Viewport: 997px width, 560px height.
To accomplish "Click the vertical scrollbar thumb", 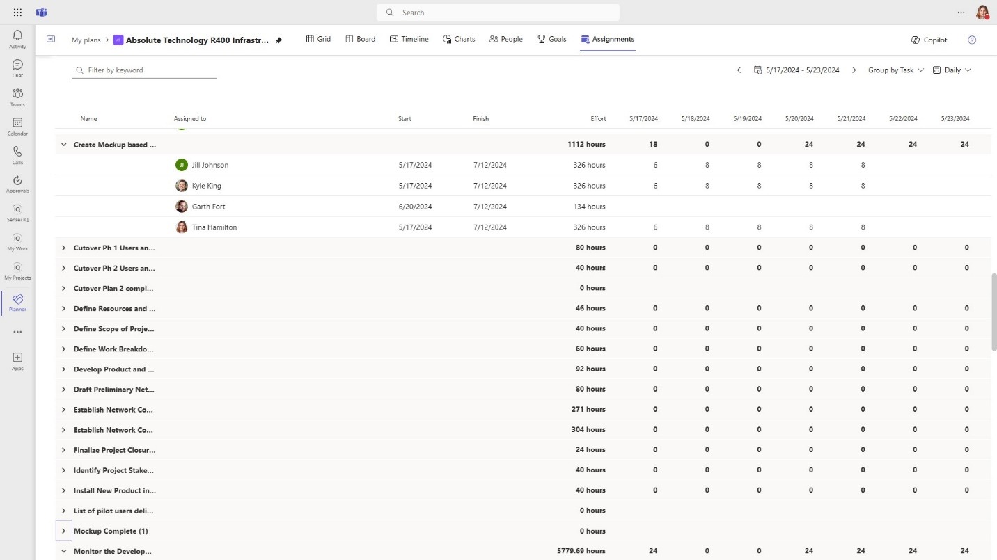I will click(x=994, y=312).
